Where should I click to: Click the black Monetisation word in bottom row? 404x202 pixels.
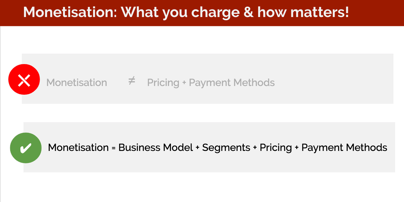point(78,147)
